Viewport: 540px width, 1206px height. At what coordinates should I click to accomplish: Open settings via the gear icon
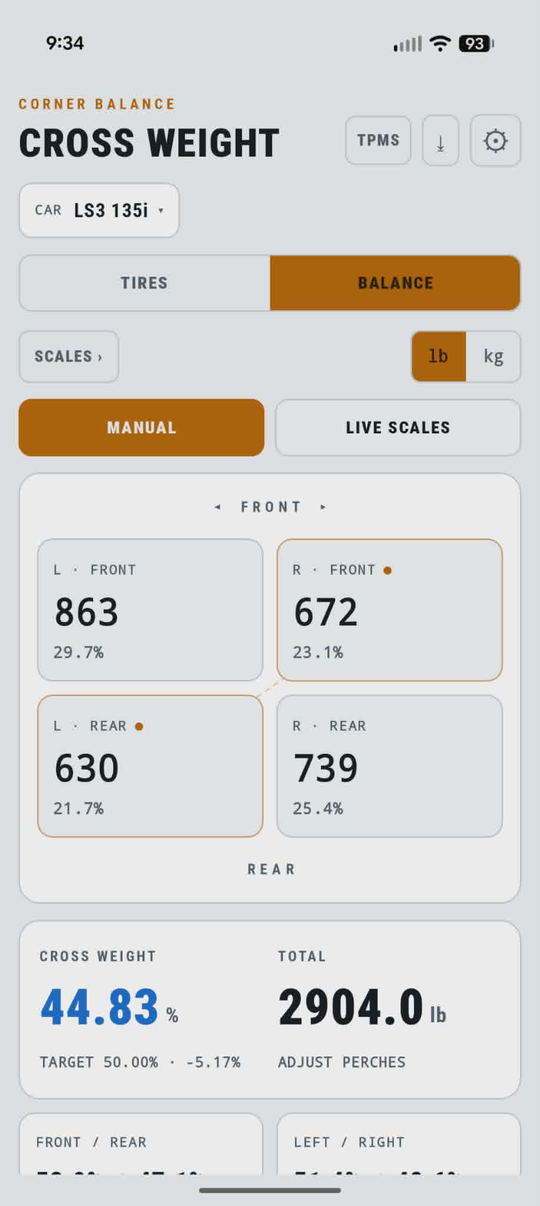point(495,141)
